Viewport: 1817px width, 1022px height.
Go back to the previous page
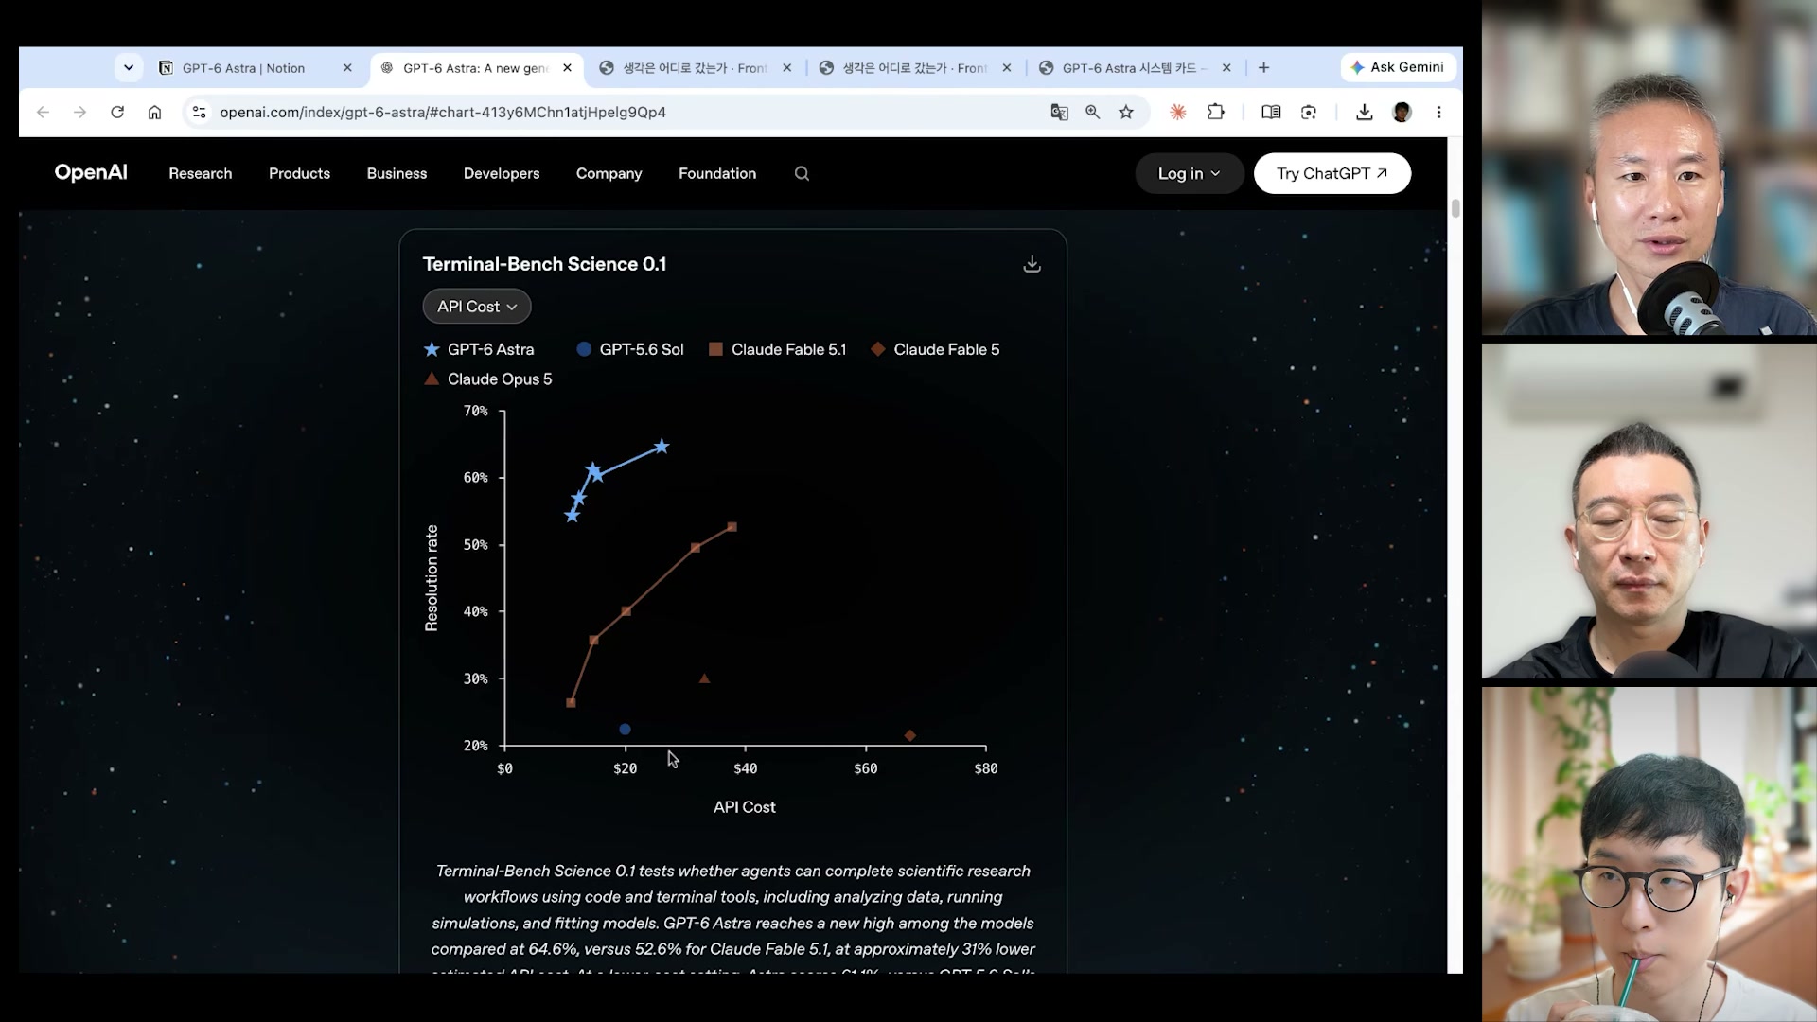[x=43, y=112]
